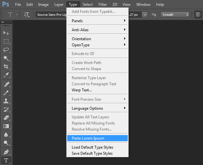Viewport: 203px width, 165px height.
Task: Choose Paste Lorem Ipsum
Action: point(97,138)
